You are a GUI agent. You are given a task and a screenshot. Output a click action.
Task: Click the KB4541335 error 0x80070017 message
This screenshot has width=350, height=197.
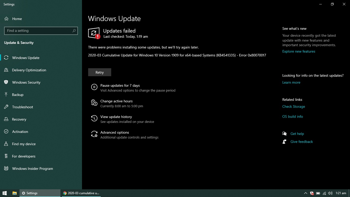[177, 55]
